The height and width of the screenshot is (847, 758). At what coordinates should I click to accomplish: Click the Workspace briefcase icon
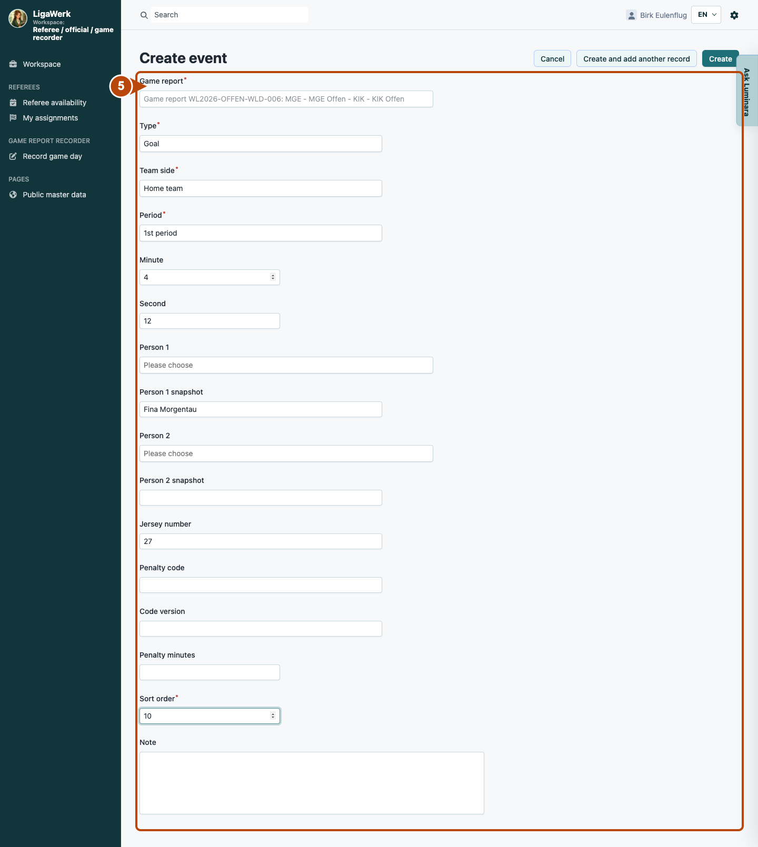[13, 64]
